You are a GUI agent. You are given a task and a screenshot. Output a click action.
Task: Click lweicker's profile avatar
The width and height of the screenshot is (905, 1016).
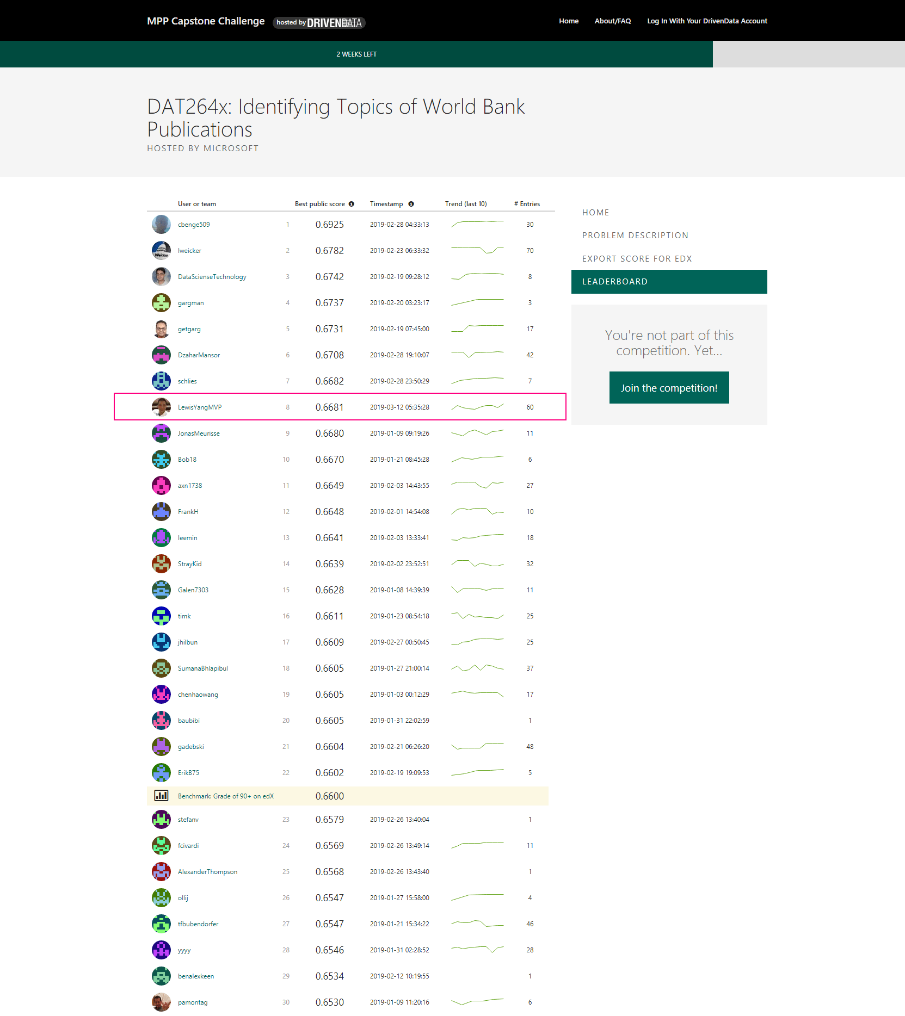coord(161,250)
